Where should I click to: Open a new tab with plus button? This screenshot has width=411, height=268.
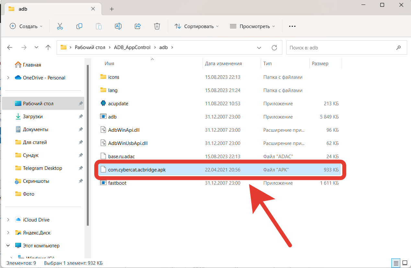[x=112, y=9]
